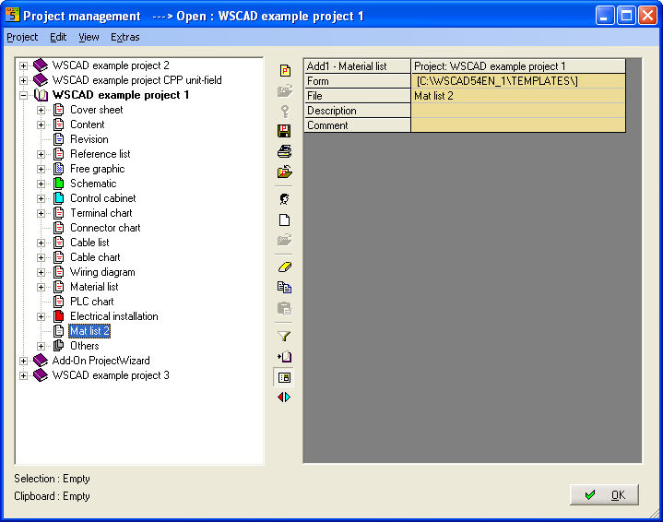Expand the WSCAD example project 3 node
Image resolution: width=663 pixels, height=522 pixels.
[24, 375]
